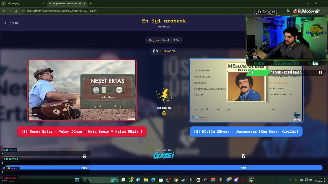328x184 pixels.
Task: Click the microphone tray icon
Action: (296, 180)
